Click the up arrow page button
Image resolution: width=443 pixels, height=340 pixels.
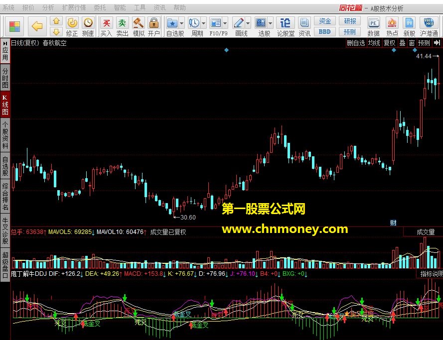(56, 21)
